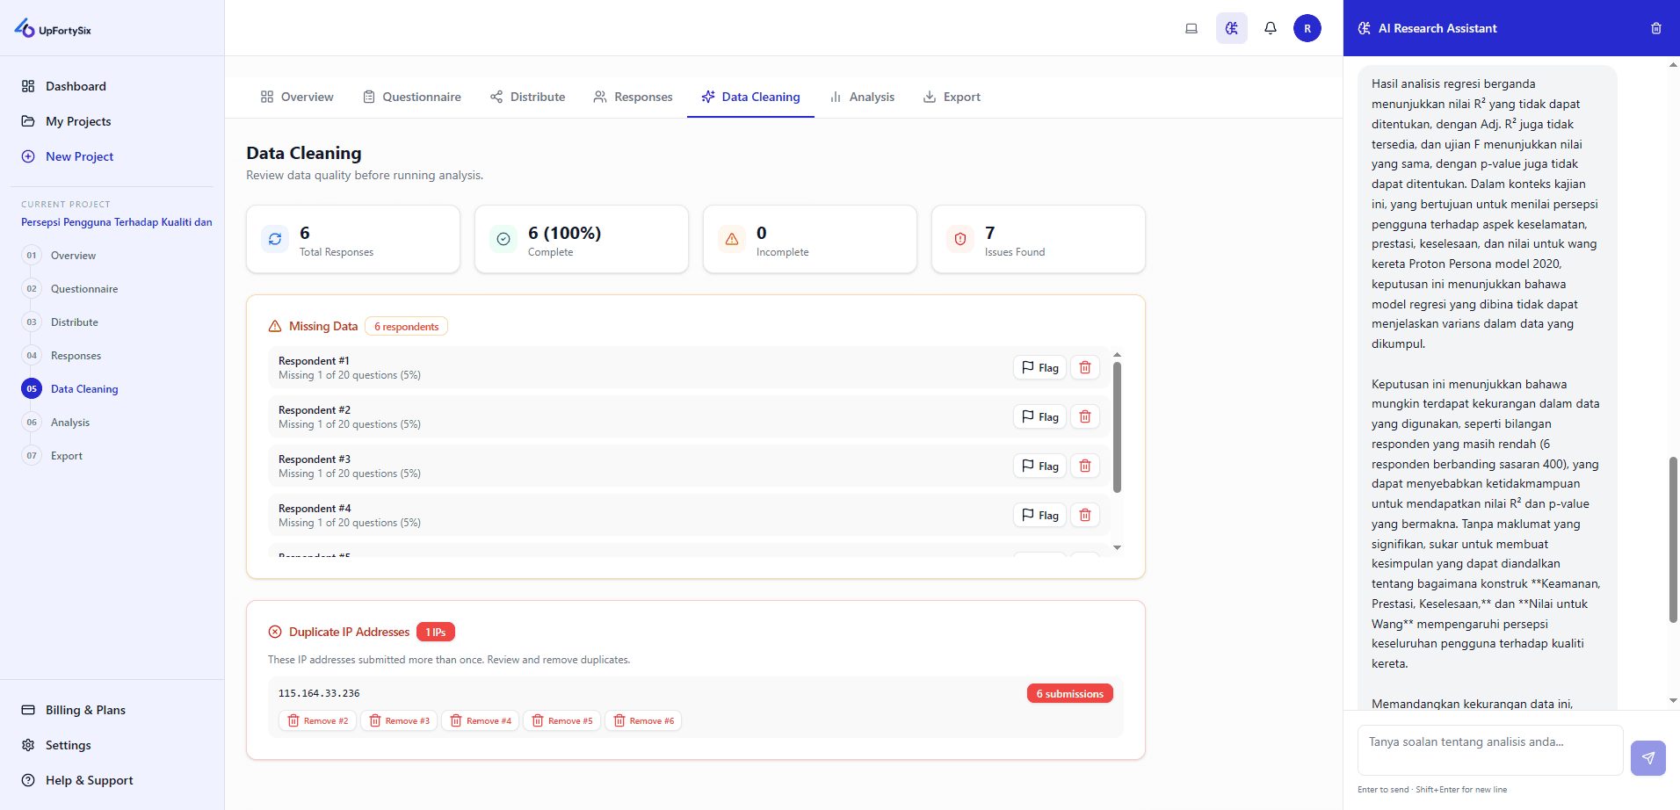Screen dimensions: 1680x810
Task: Toggle the AI assistant icon in header
Action: [1232, 28]
